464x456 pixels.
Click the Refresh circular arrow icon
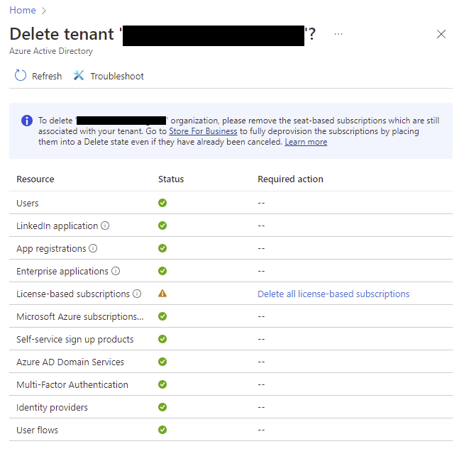click(21, 76)
